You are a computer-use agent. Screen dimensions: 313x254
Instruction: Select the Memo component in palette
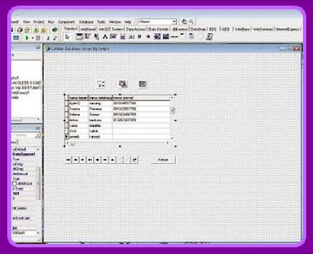click(123, 37)
